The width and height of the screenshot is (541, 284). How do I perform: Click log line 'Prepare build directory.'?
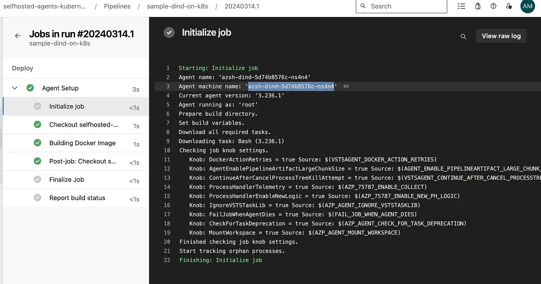[218, 114]
